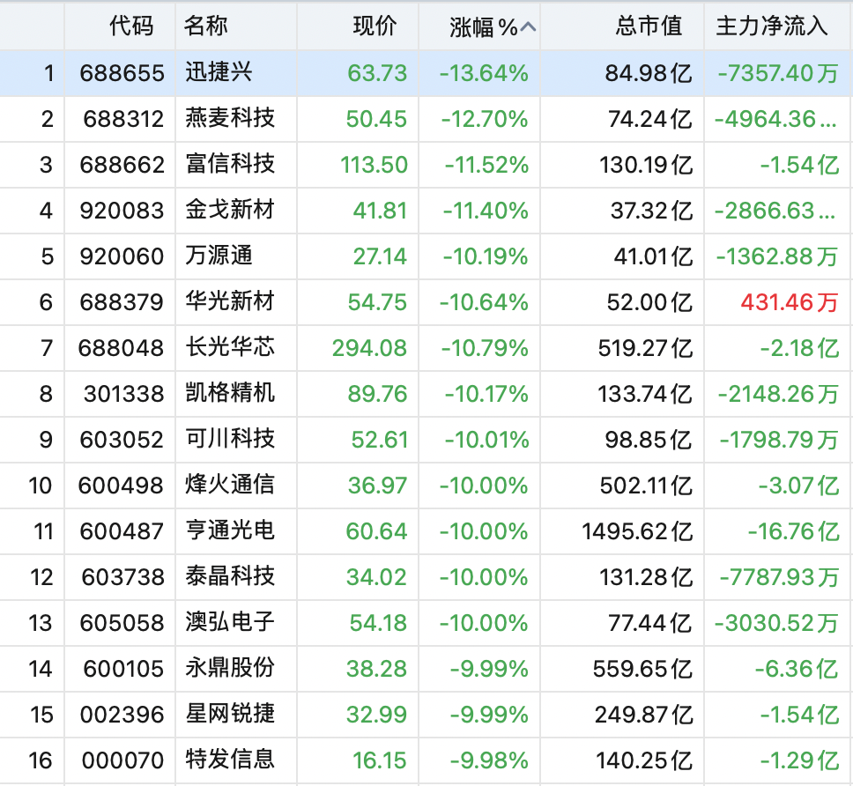Viewport: 853px width, 786px height.
Task: Click stock code 688655
Action: (122, 73)
